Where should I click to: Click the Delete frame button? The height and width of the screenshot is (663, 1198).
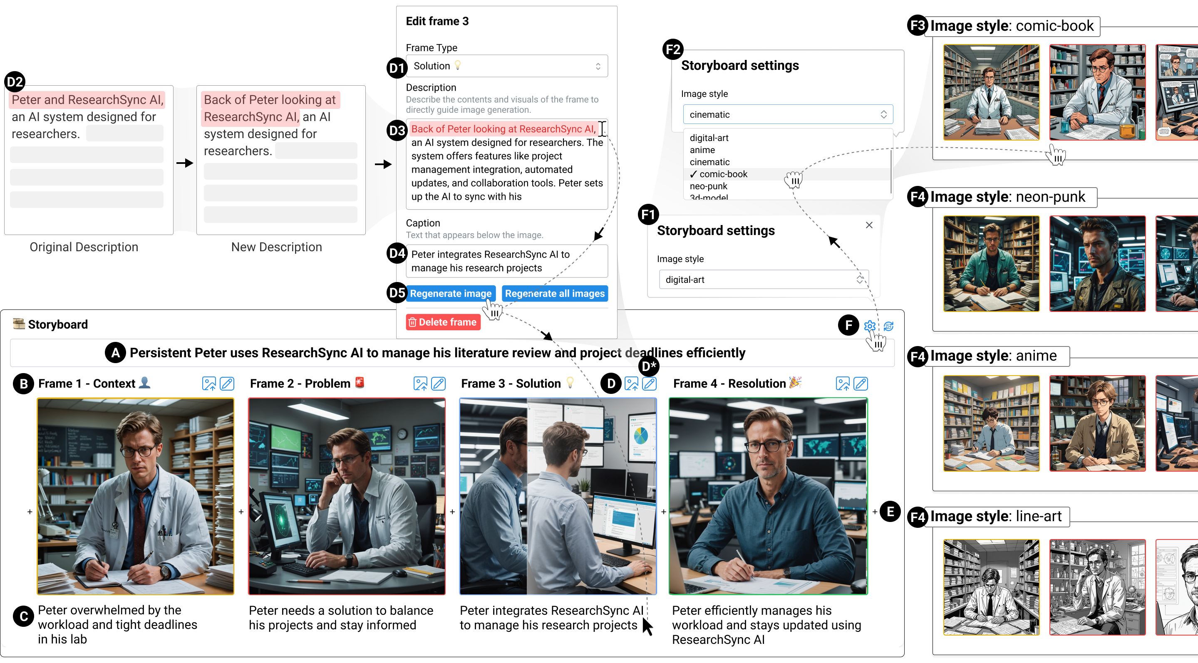click(x=442, y=322)
